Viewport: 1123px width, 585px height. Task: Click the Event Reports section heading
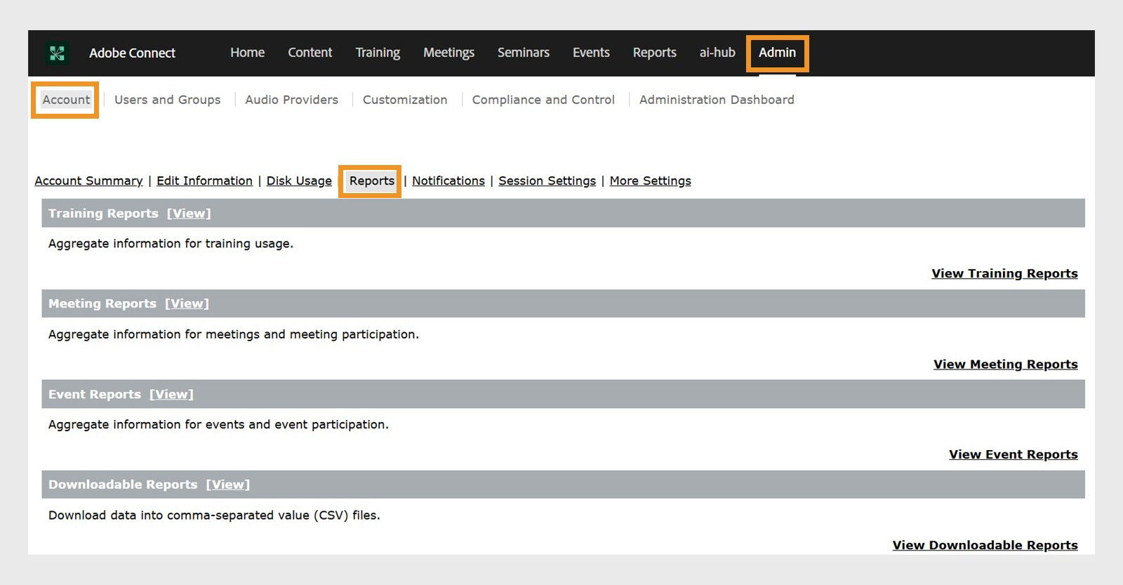click(95, 395)
